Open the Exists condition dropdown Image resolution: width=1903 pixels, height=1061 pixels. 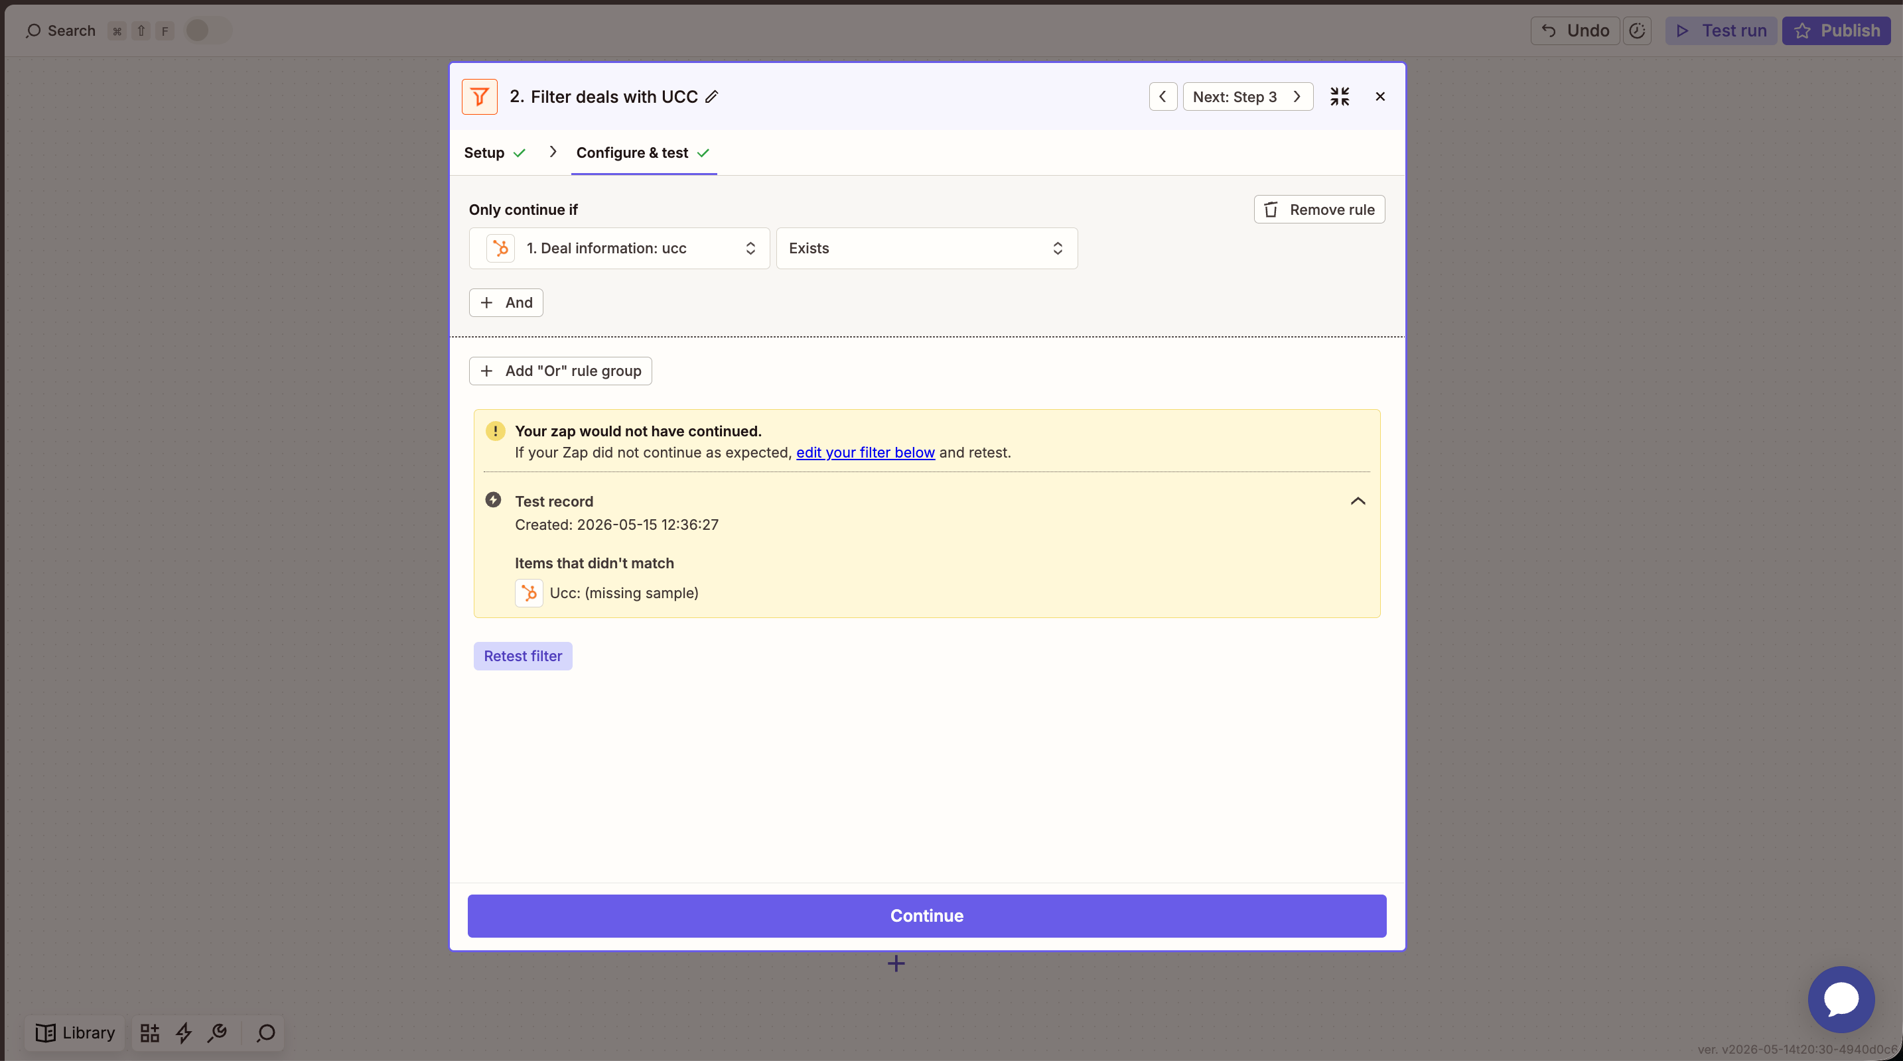tap(926, 248)
